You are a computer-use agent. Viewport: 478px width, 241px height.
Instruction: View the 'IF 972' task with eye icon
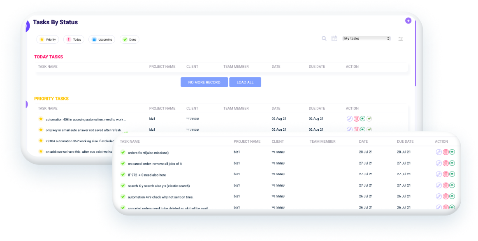(452, 175)
